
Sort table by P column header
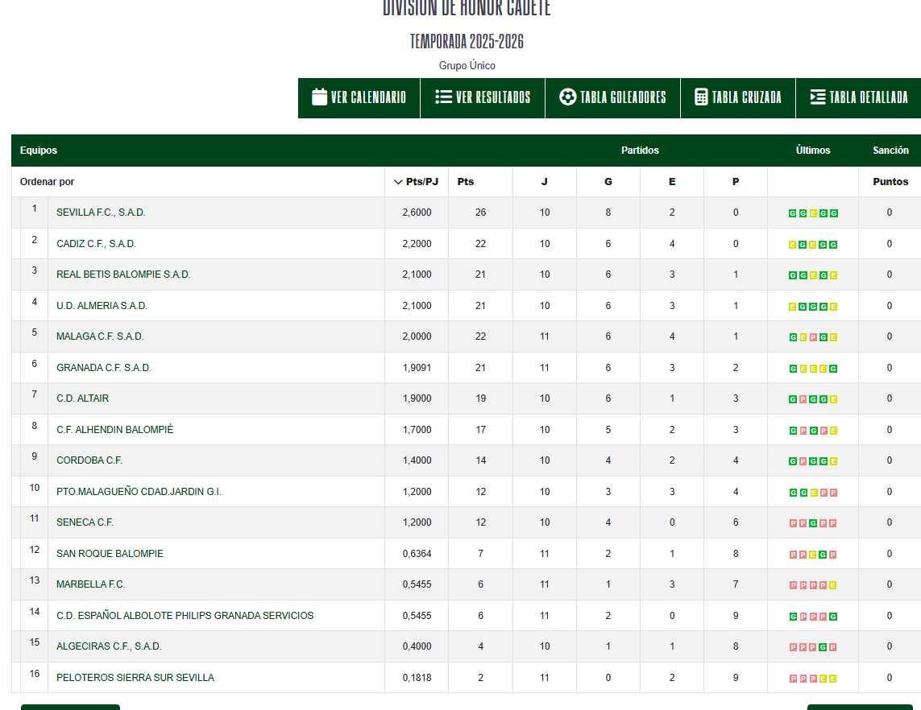(736, 182)
